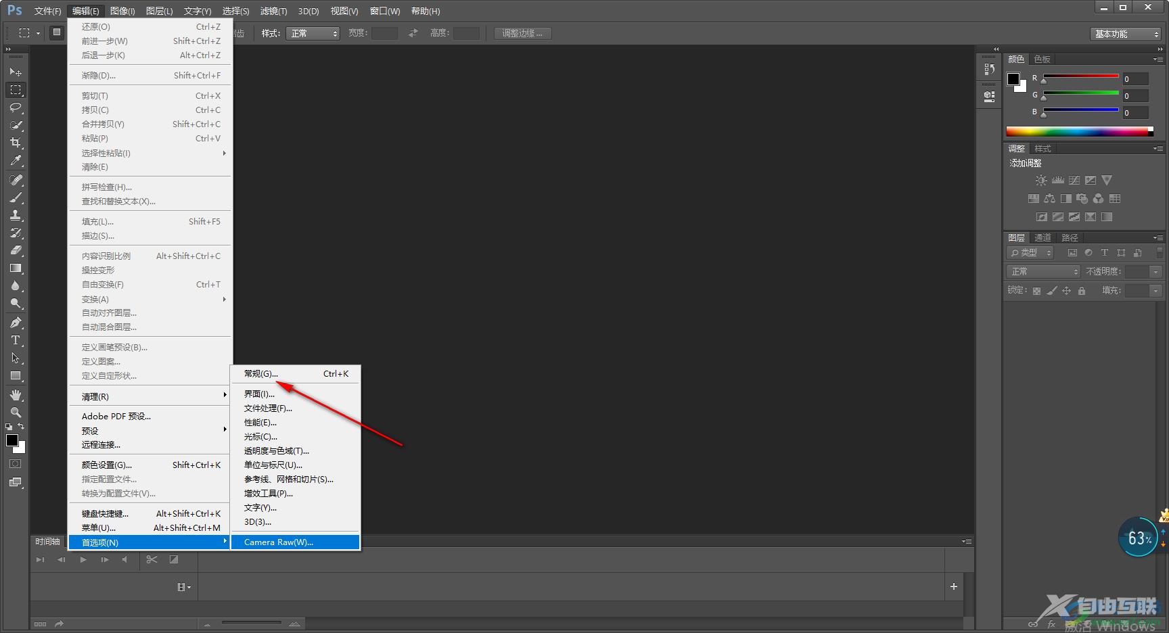Reset default foreground and background colors
This screenshot has width=1169, height=633.
tap(9, 427)
